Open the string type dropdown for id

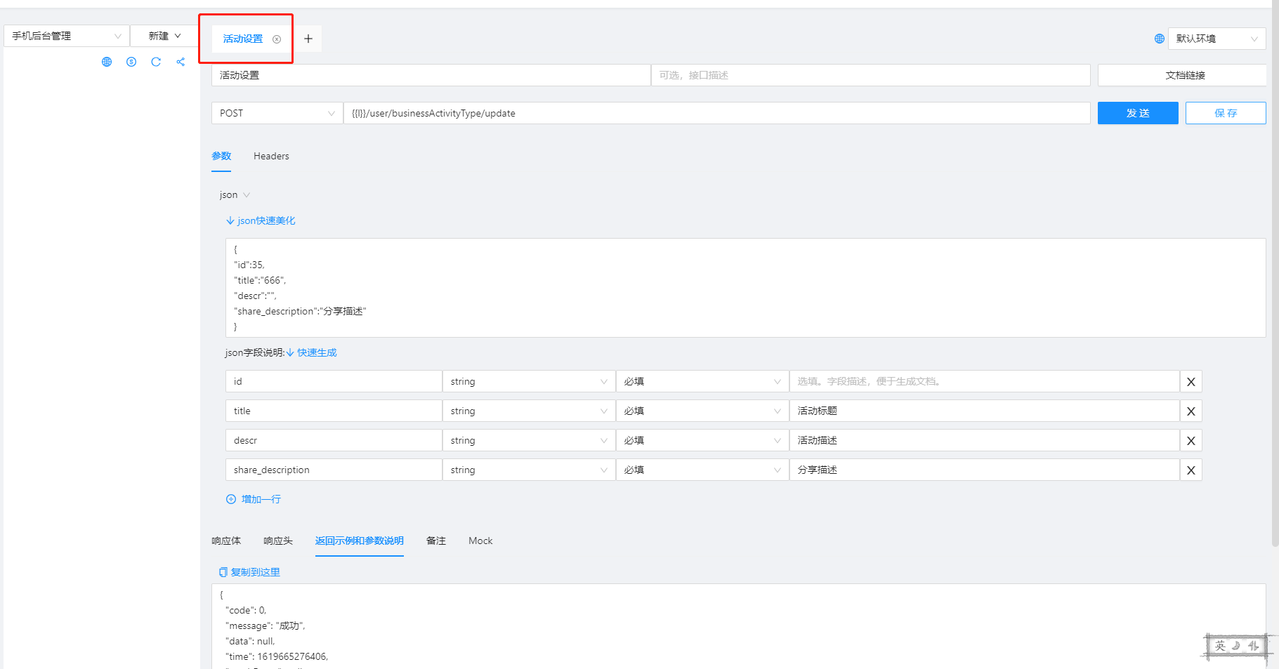(x=529, y=382)
